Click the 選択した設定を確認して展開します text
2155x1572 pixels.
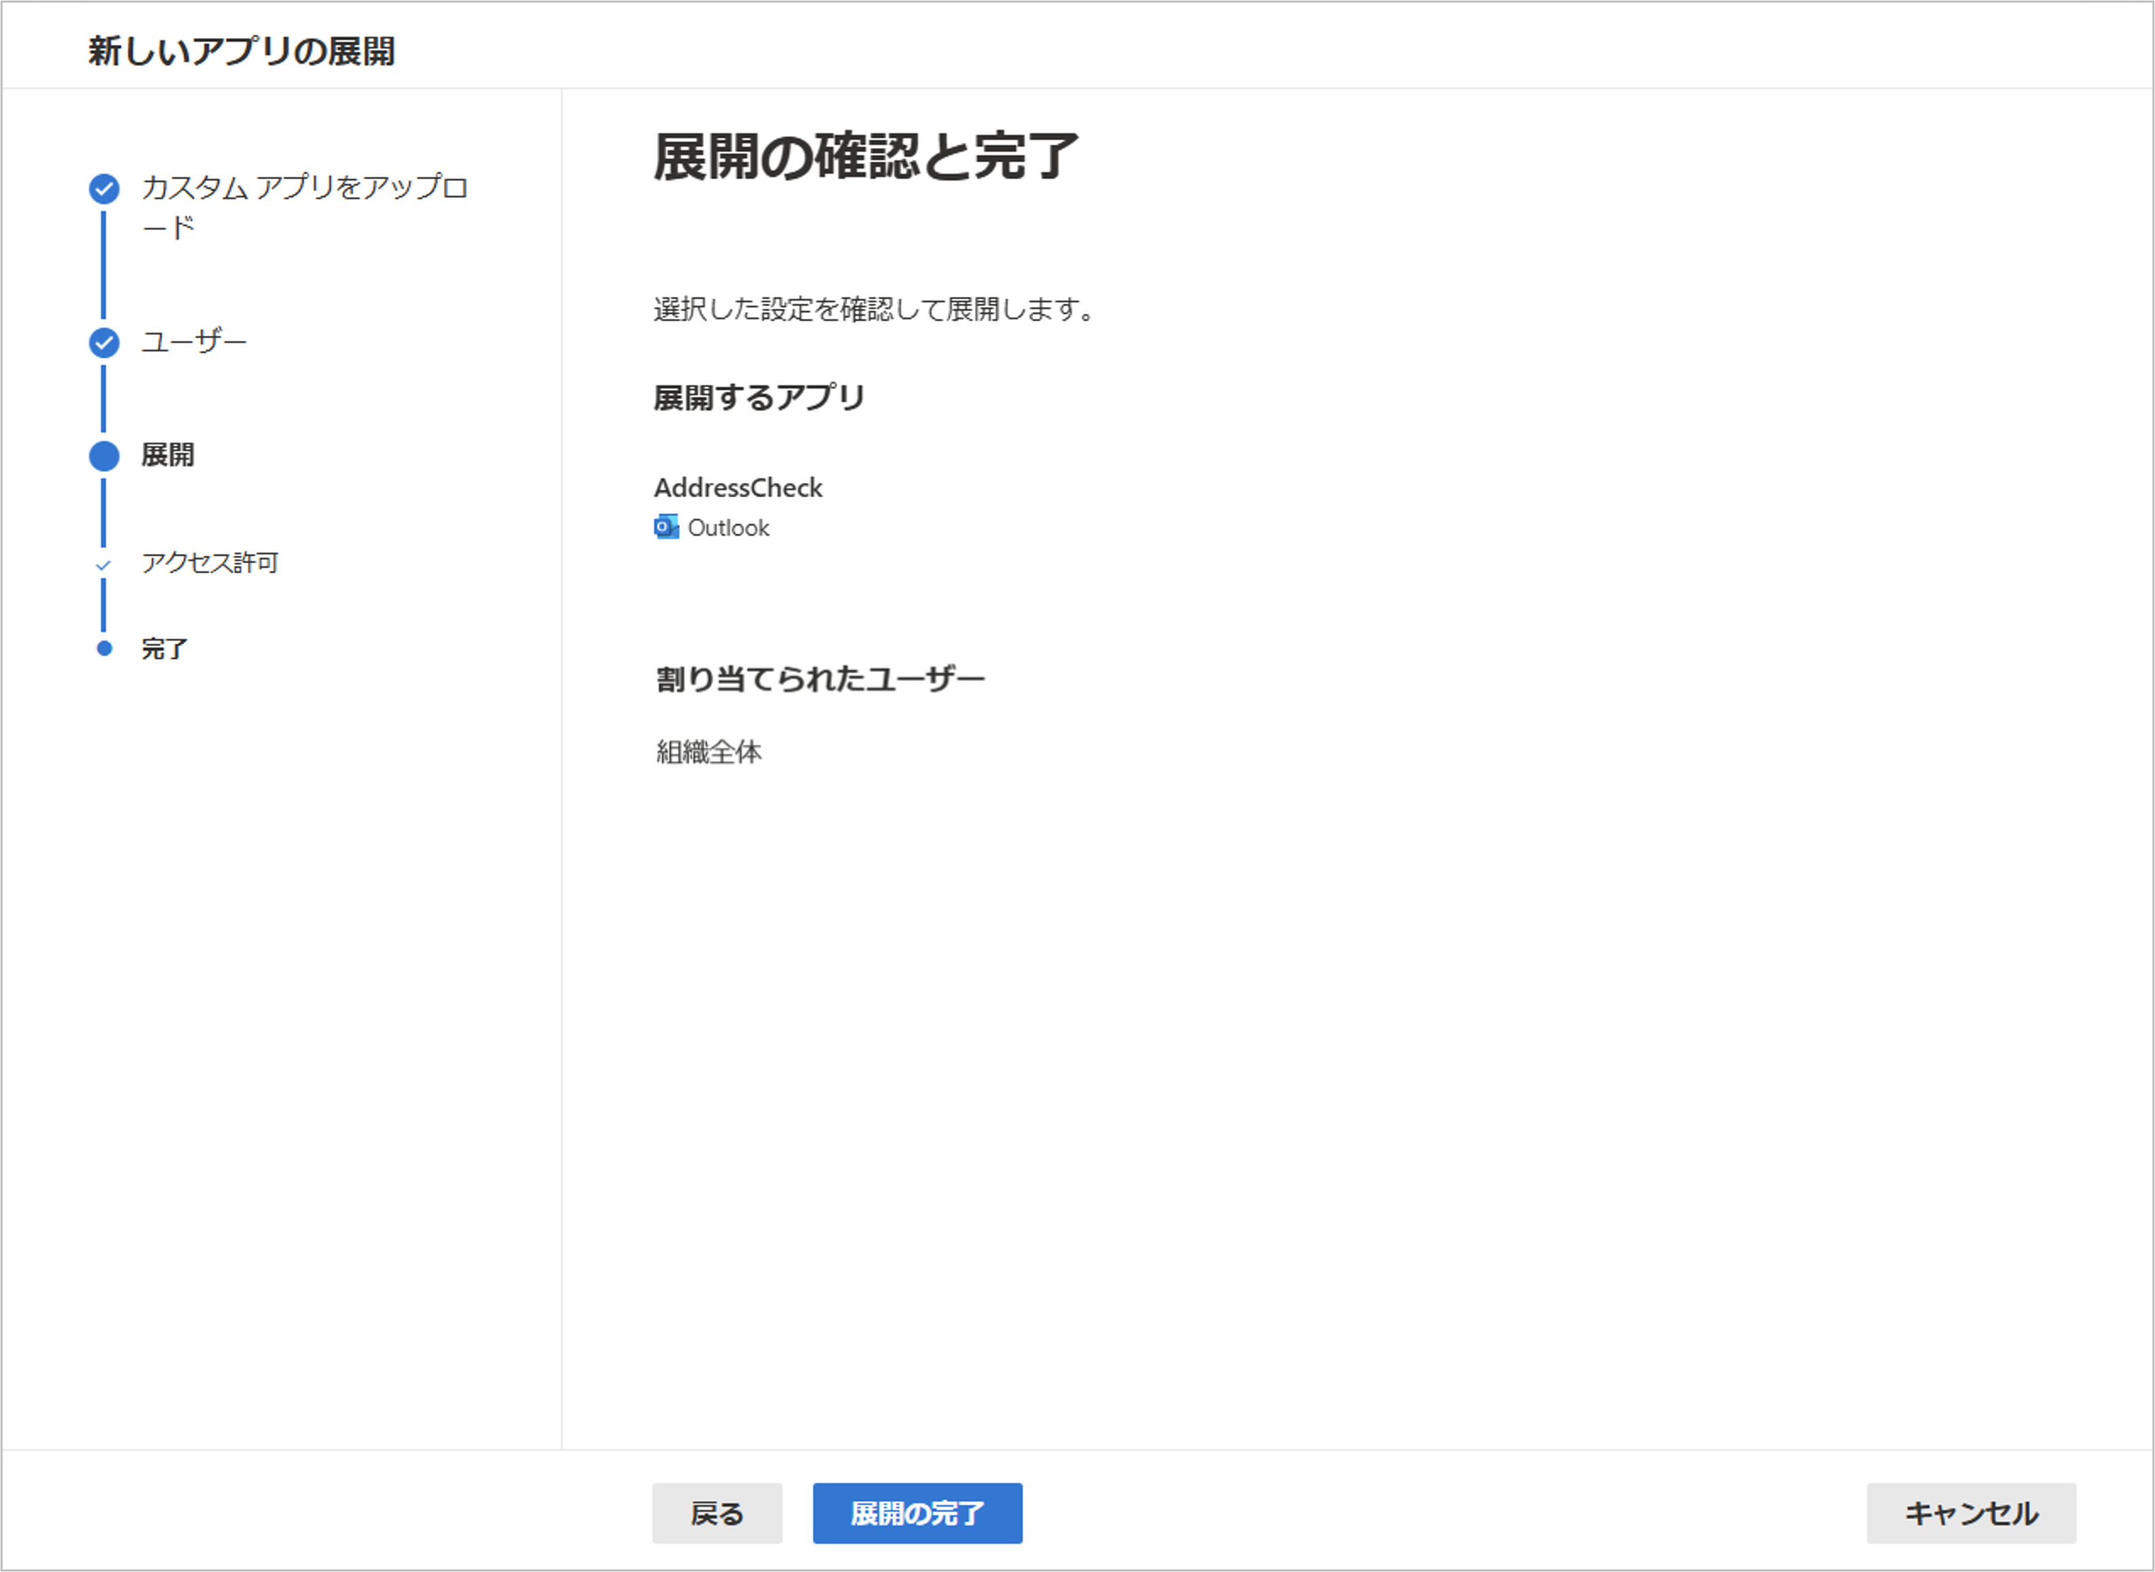click(874, 309)
